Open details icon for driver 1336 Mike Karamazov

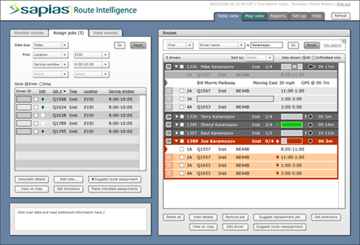tap(169, 67)
